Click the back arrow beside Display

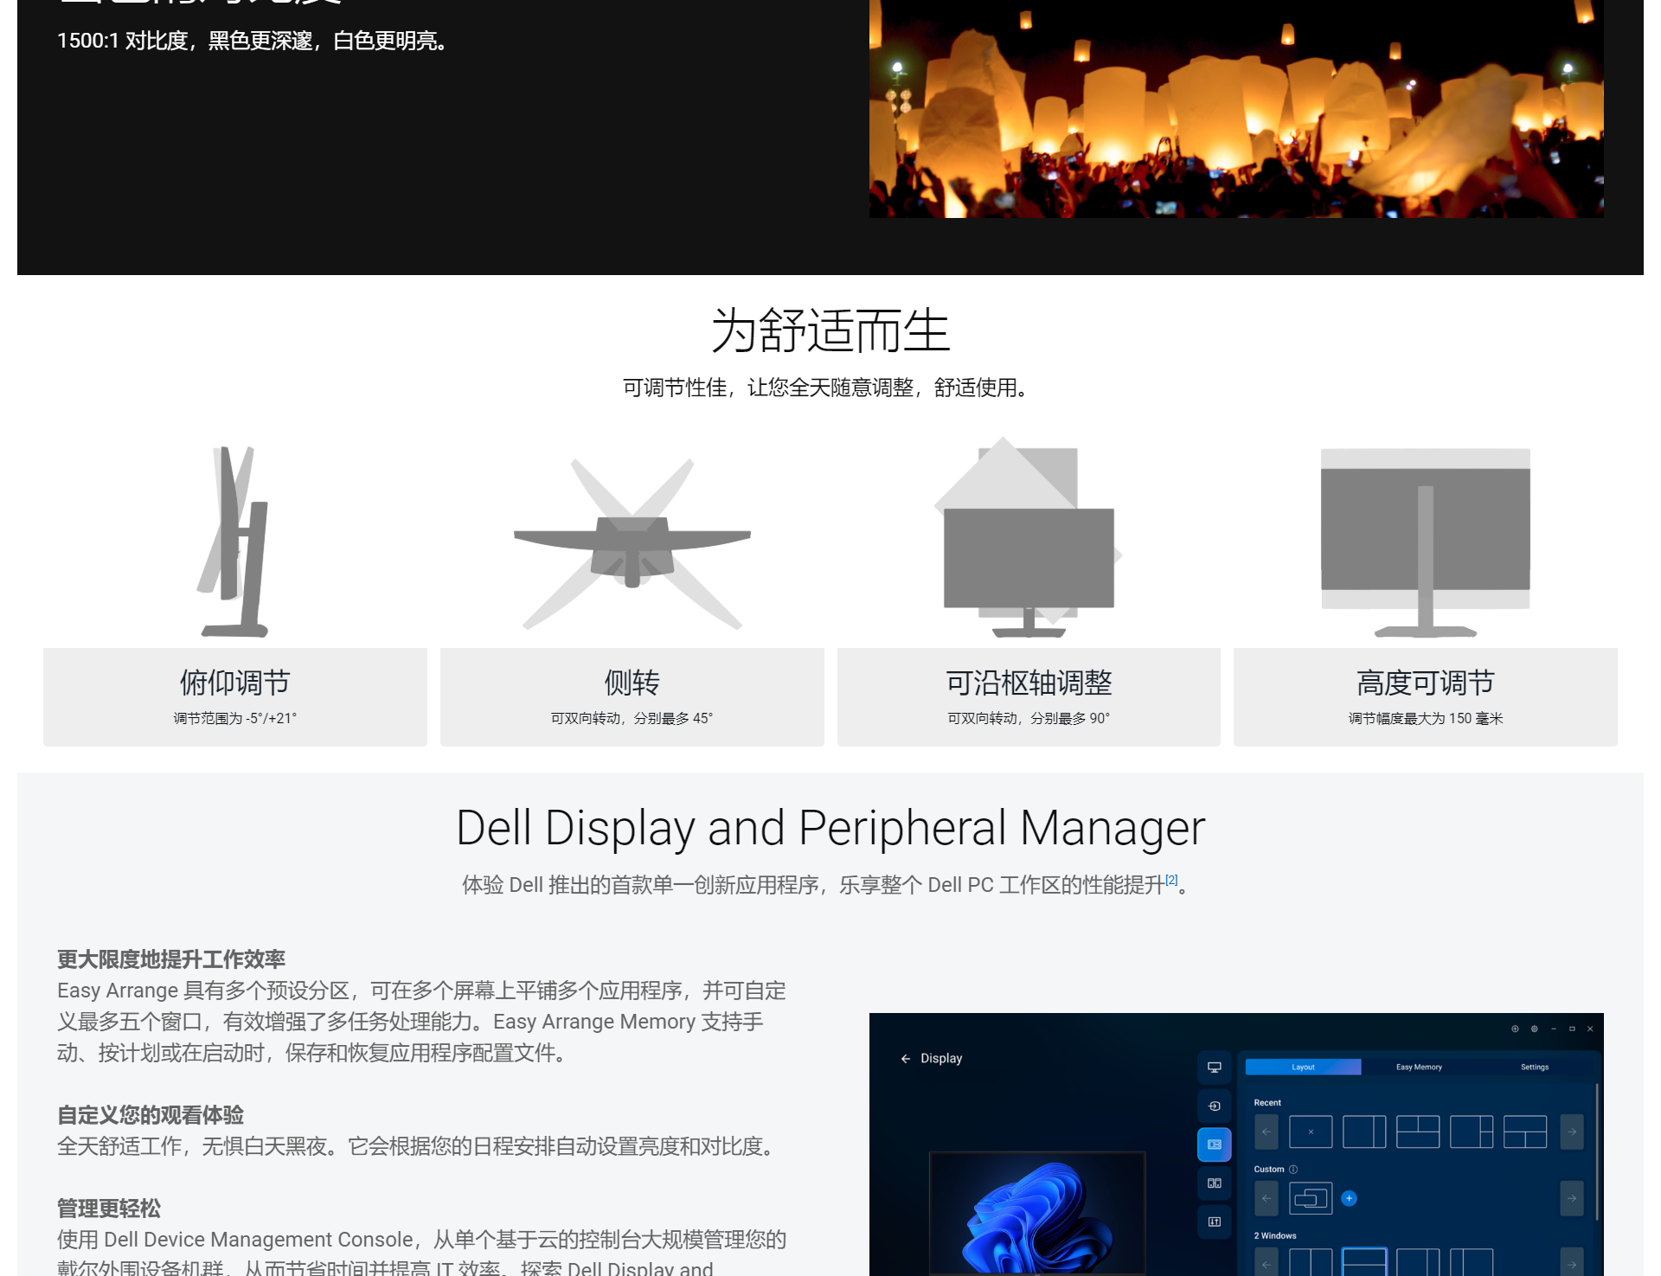(905, 1059)
